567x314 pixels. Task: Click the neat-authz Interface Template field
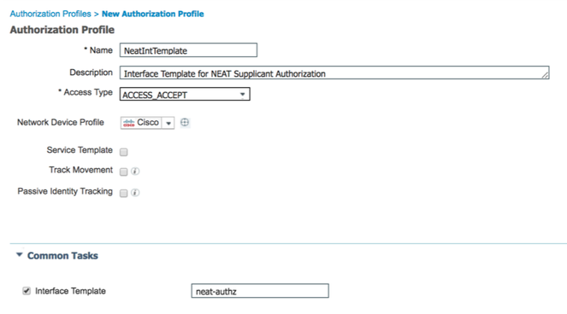click(x=260, y=291)
